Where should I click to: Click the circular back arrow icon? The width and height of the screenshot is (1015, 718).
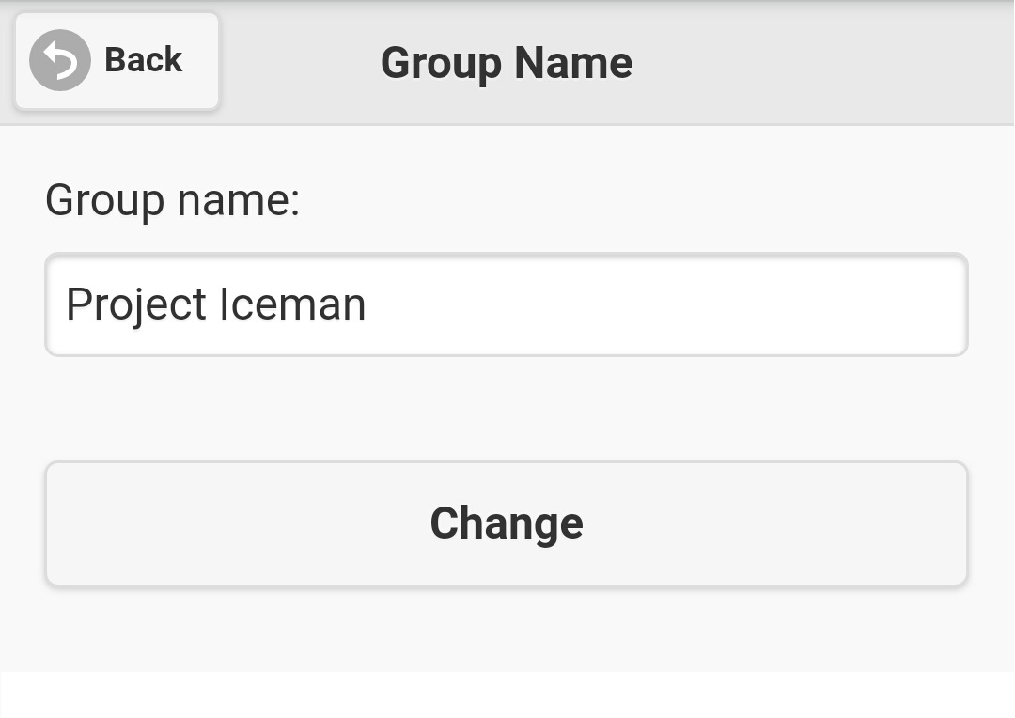click(60, 60)
